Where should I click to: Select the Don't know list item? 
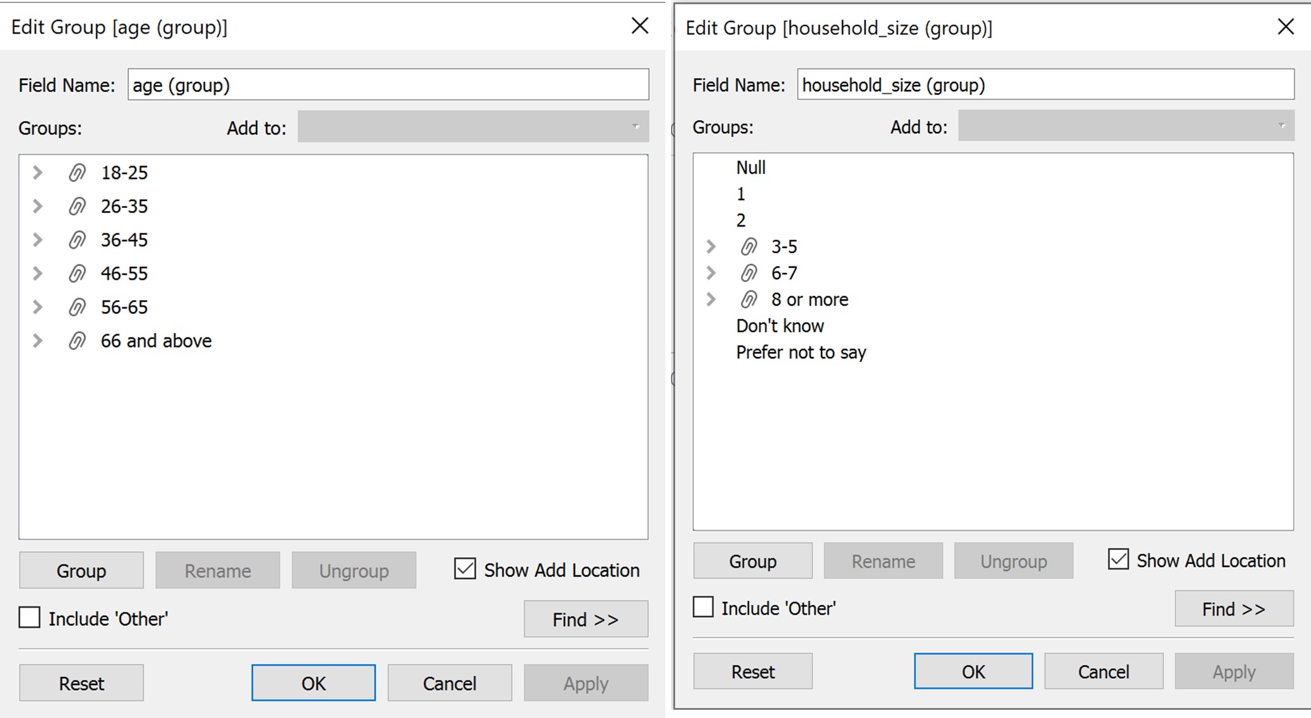click(x=780, y=326)
